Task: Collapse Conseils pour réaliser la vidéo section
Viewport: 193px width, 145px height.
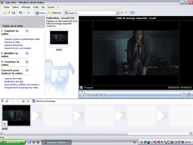Action: (x=27, y=70)
